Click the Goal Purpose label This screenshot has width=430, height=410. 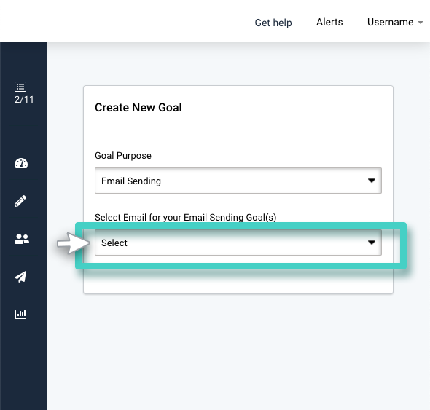tap(123, 156)
